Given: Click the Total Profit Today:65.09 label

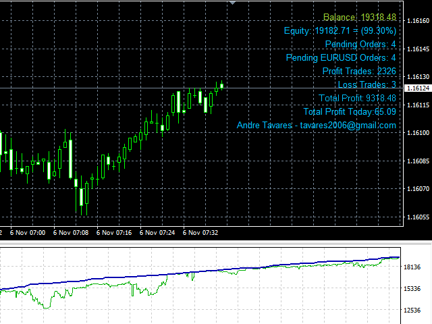Looking at the screenshot, I should click(x=350, y=111).
